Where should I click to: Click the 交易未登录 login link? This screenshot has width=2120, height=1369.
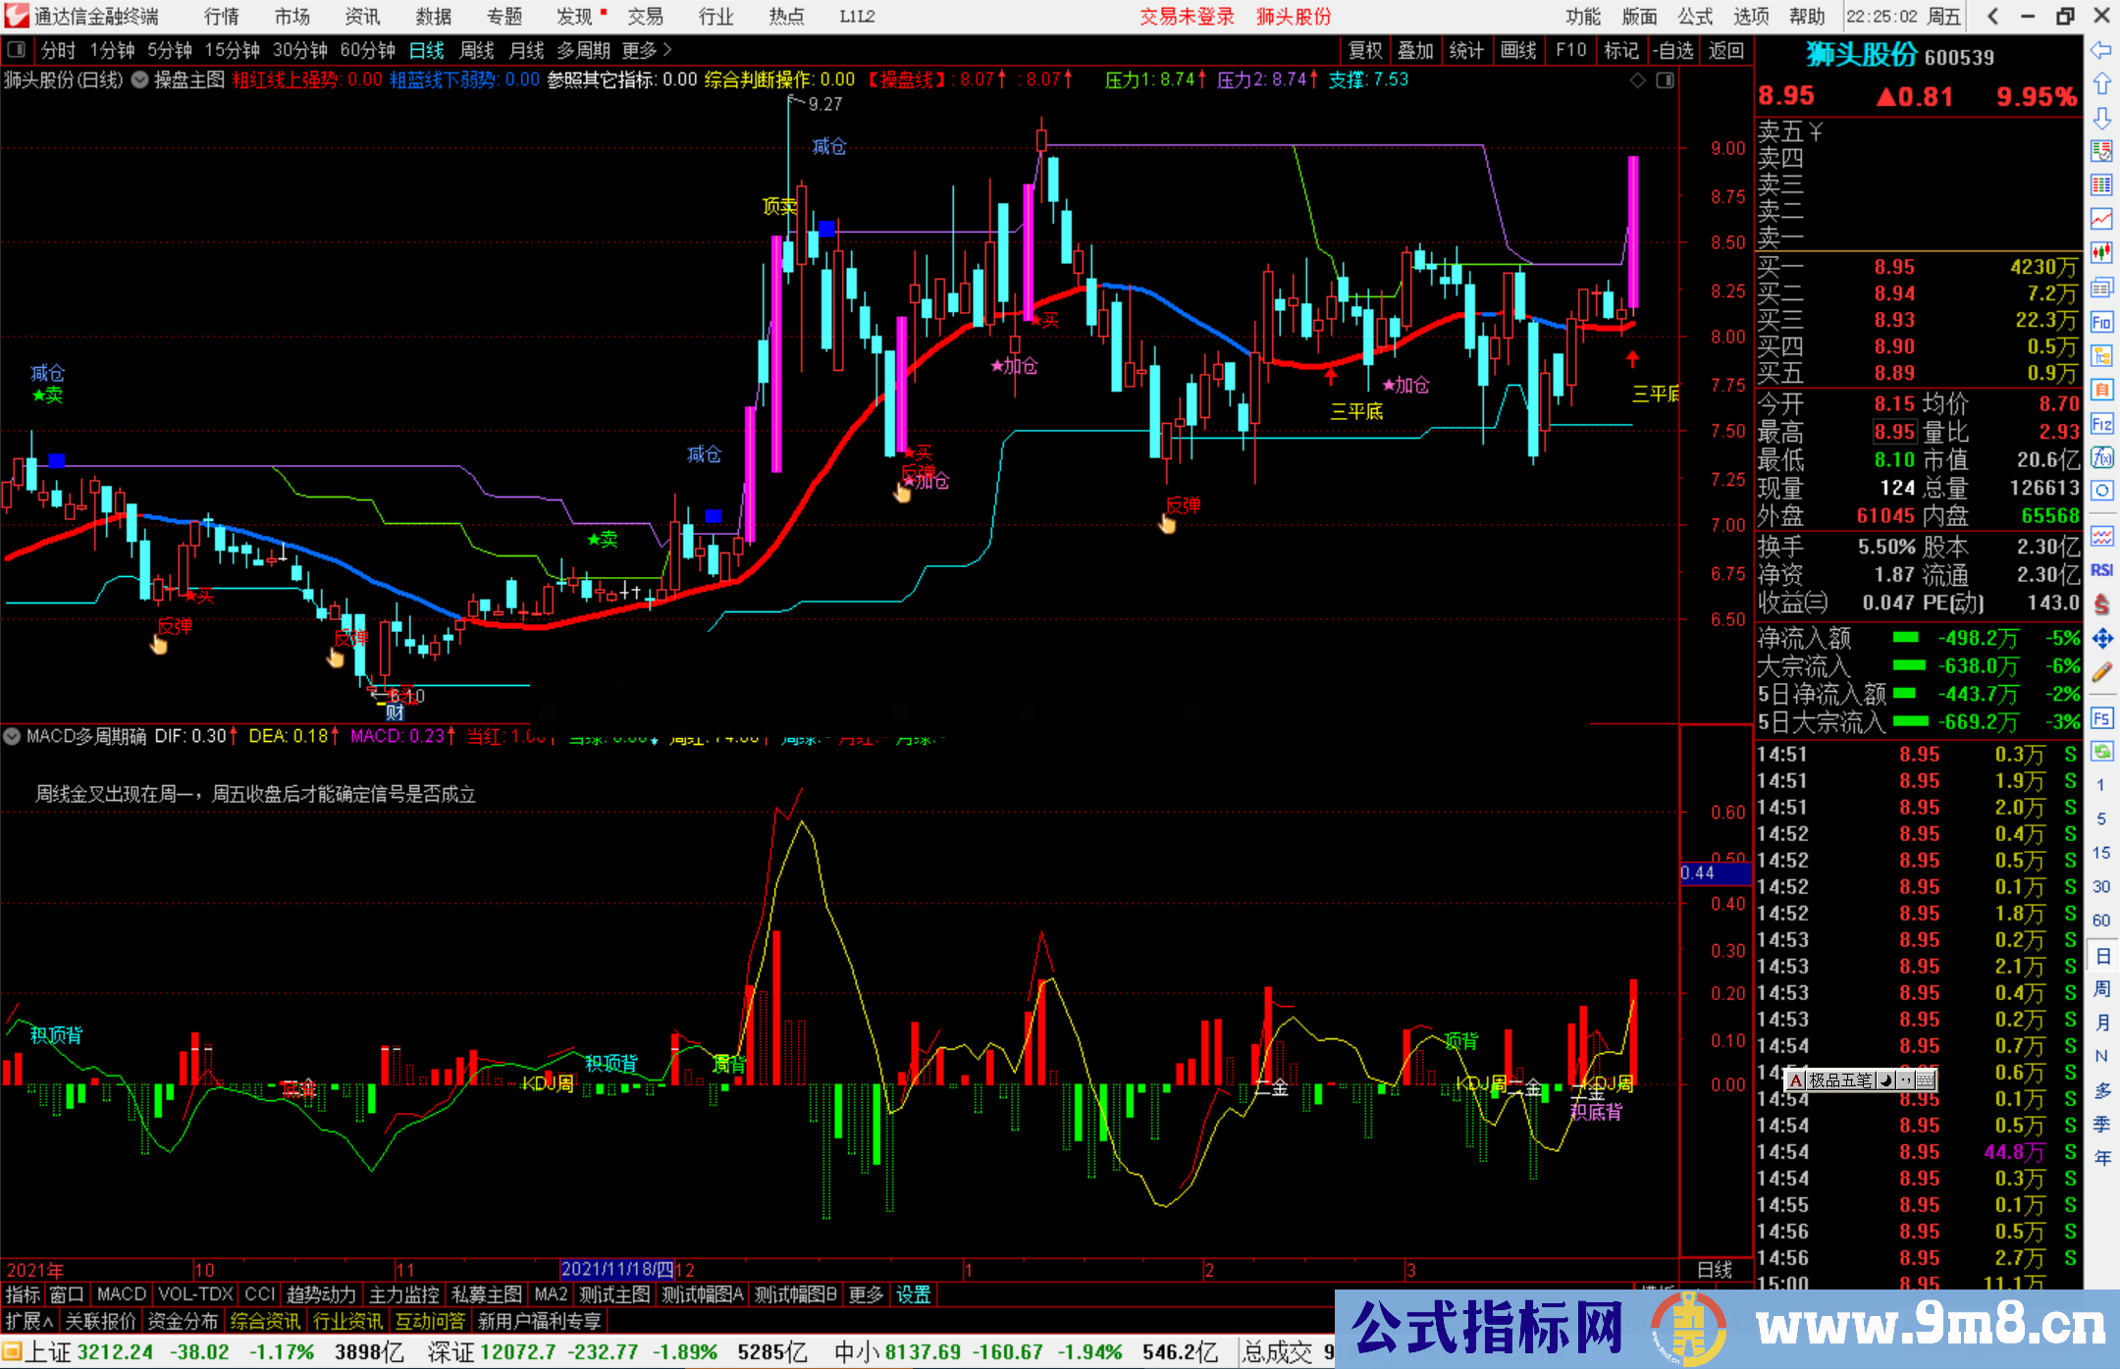click(1187, 16)
